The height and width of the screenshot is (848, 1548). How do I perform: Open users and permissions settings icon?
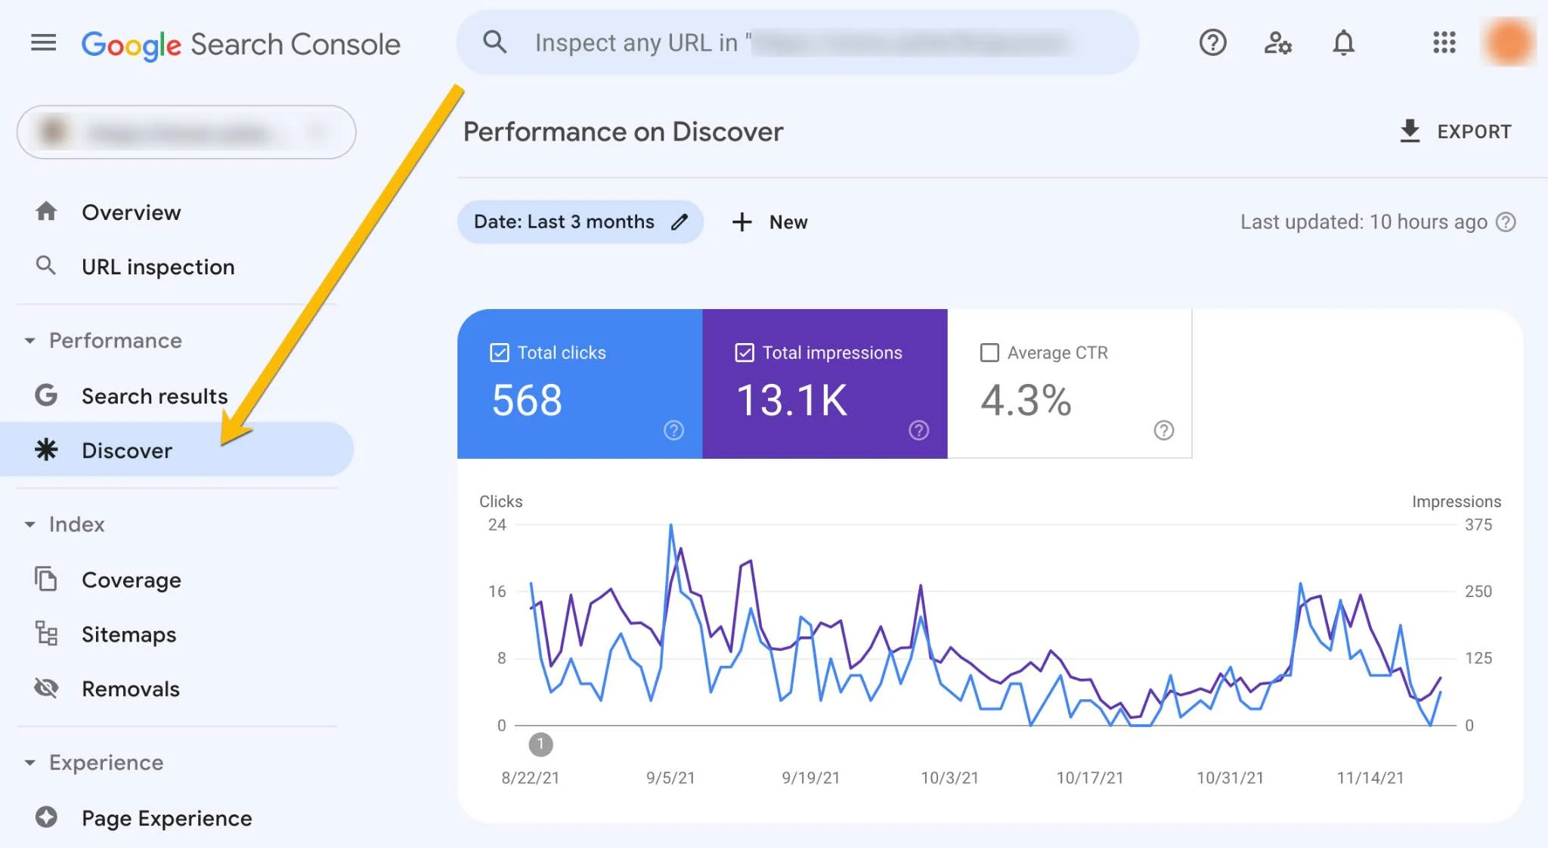tap(1277, 42)
